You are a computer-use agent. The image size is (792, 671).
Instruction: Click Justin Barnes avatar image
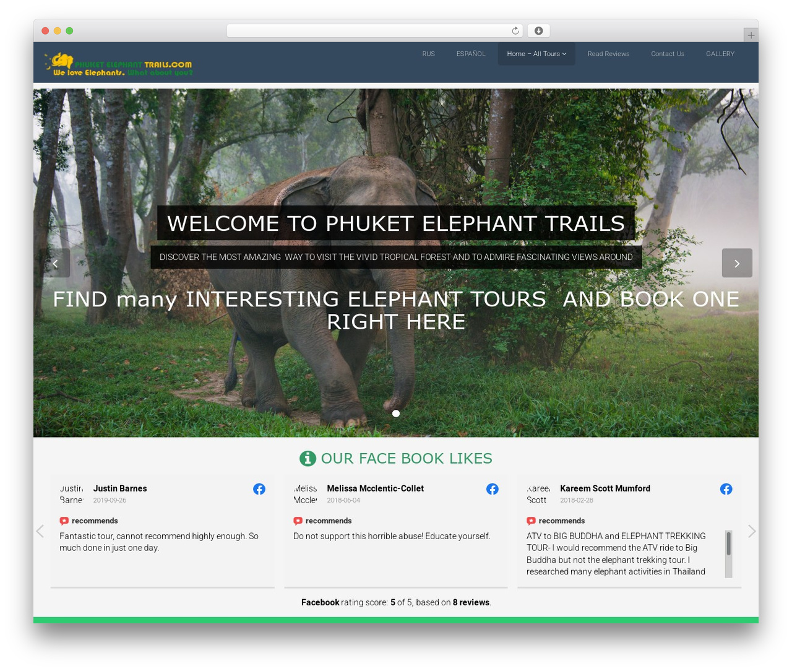pyautogui.click(x=72, y=494)
